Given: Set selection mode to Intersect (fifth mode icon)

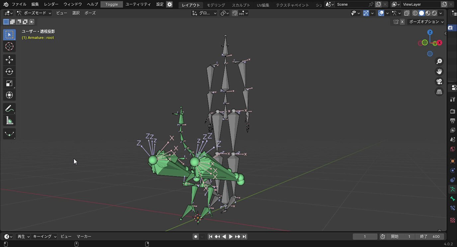Looking at the screenshot, I should click(31, 22).
